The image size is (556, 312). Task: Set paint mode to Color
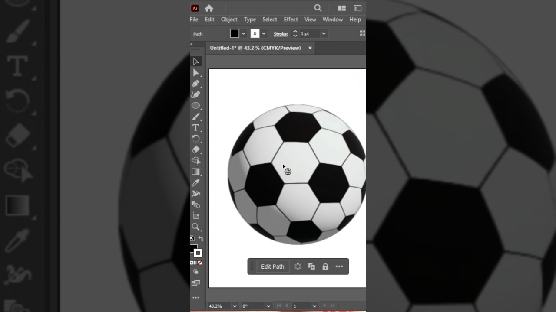coord(192,263)
